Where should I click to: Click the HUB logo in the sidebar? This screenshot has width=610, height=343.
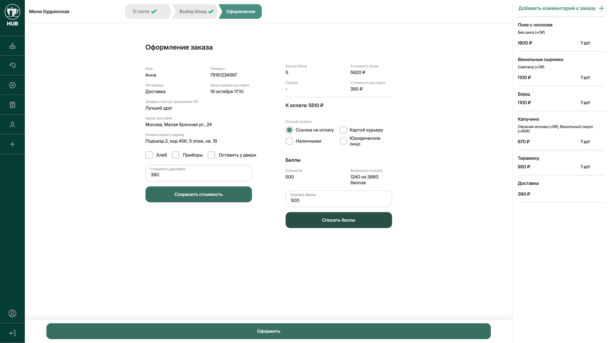click(x=12, y=15)
